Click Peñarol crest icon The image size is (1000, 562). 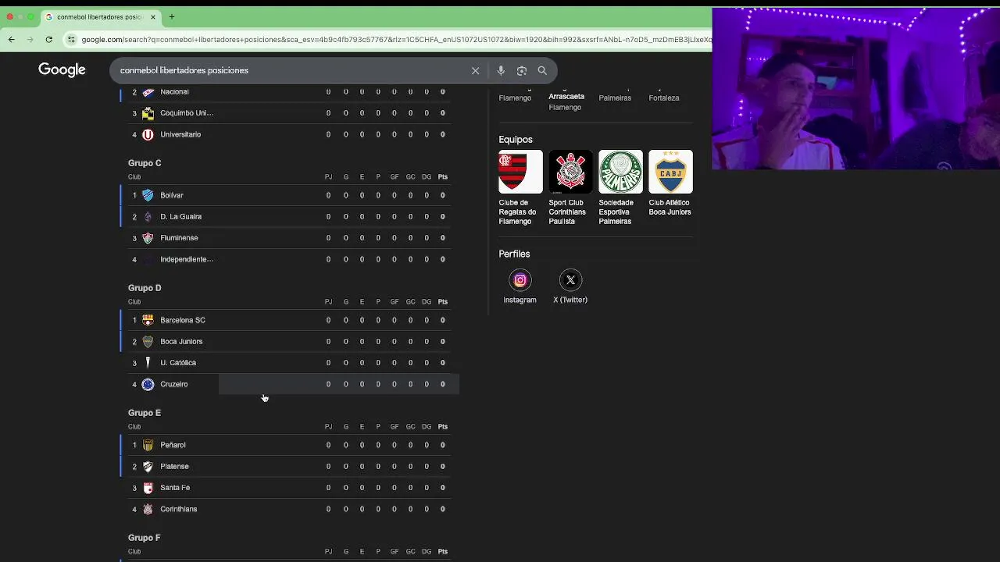148,445
